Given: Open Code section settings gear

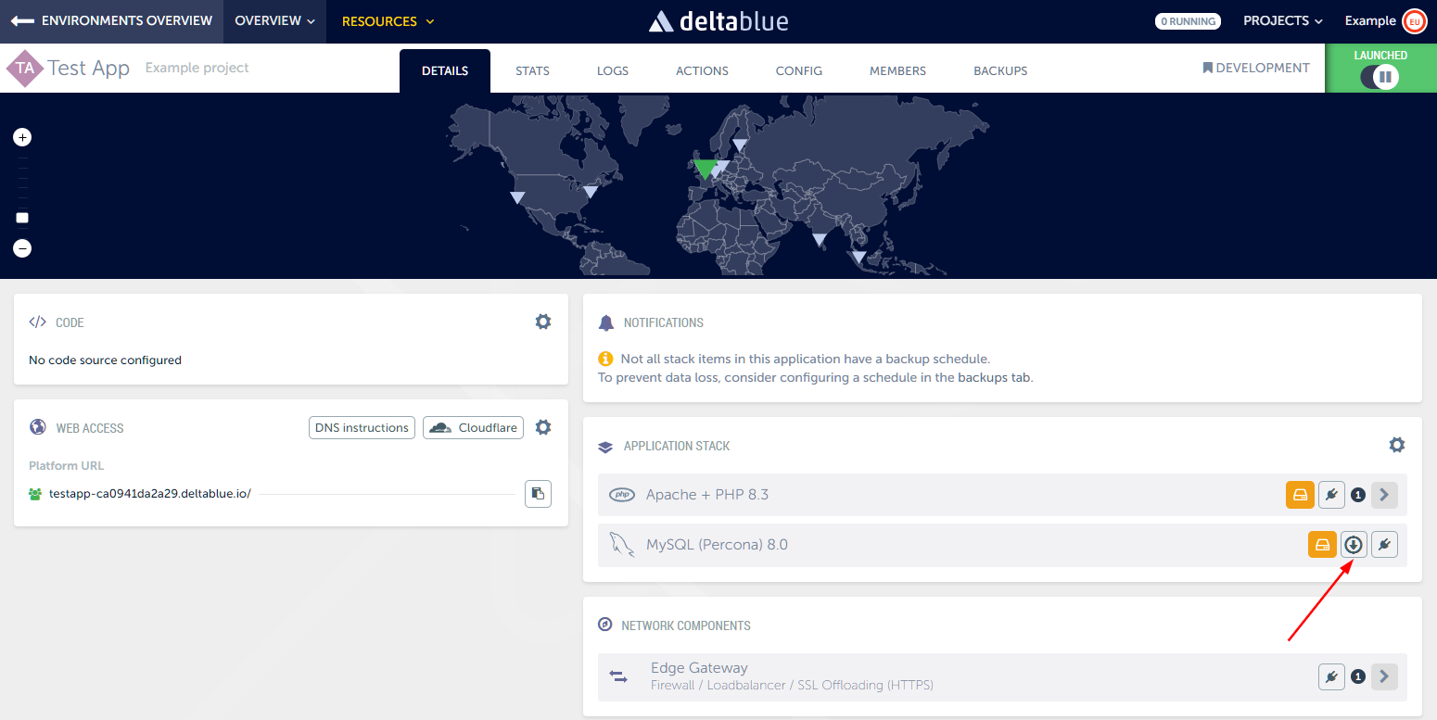Looking at the screenshot, I should pyautogui.click(x=543, y=322).
